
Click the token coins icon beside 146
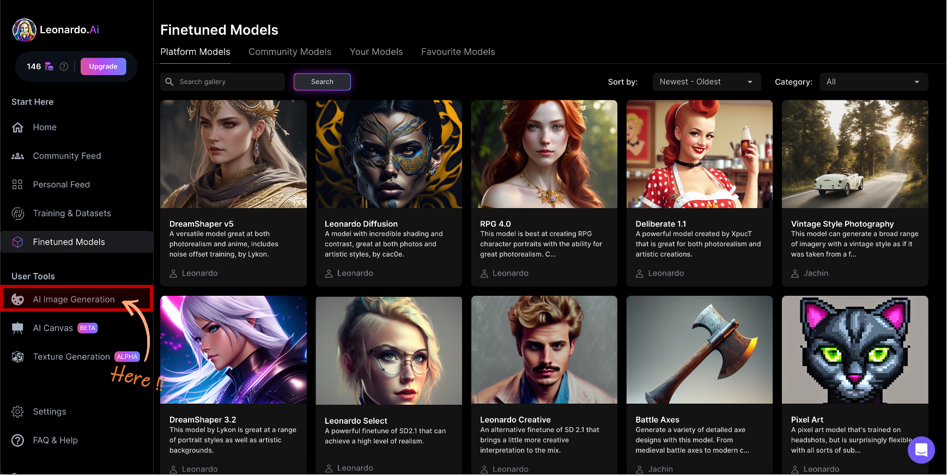pyautogui.click(x=49, y=66)
